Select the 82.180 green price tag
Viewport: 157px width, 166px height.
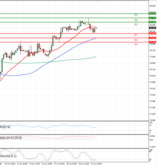pyautogui.click(x=153, y=14)
